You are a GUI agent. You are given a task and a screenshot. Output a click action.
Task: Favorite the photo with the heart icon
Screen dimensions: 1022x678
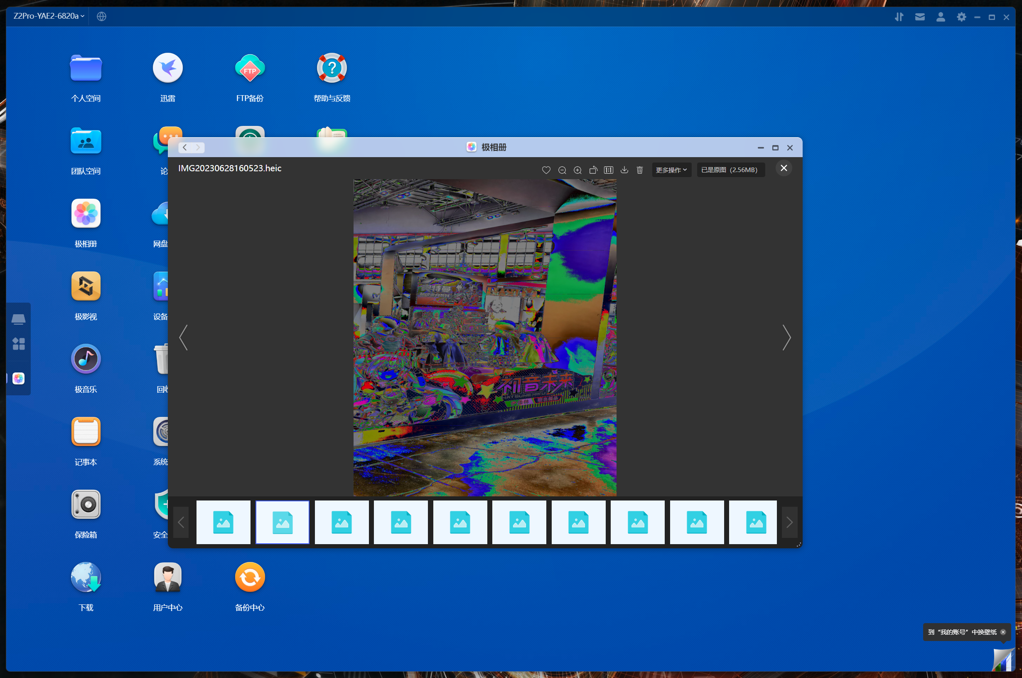pyautogui.click(x=546, y=170)
